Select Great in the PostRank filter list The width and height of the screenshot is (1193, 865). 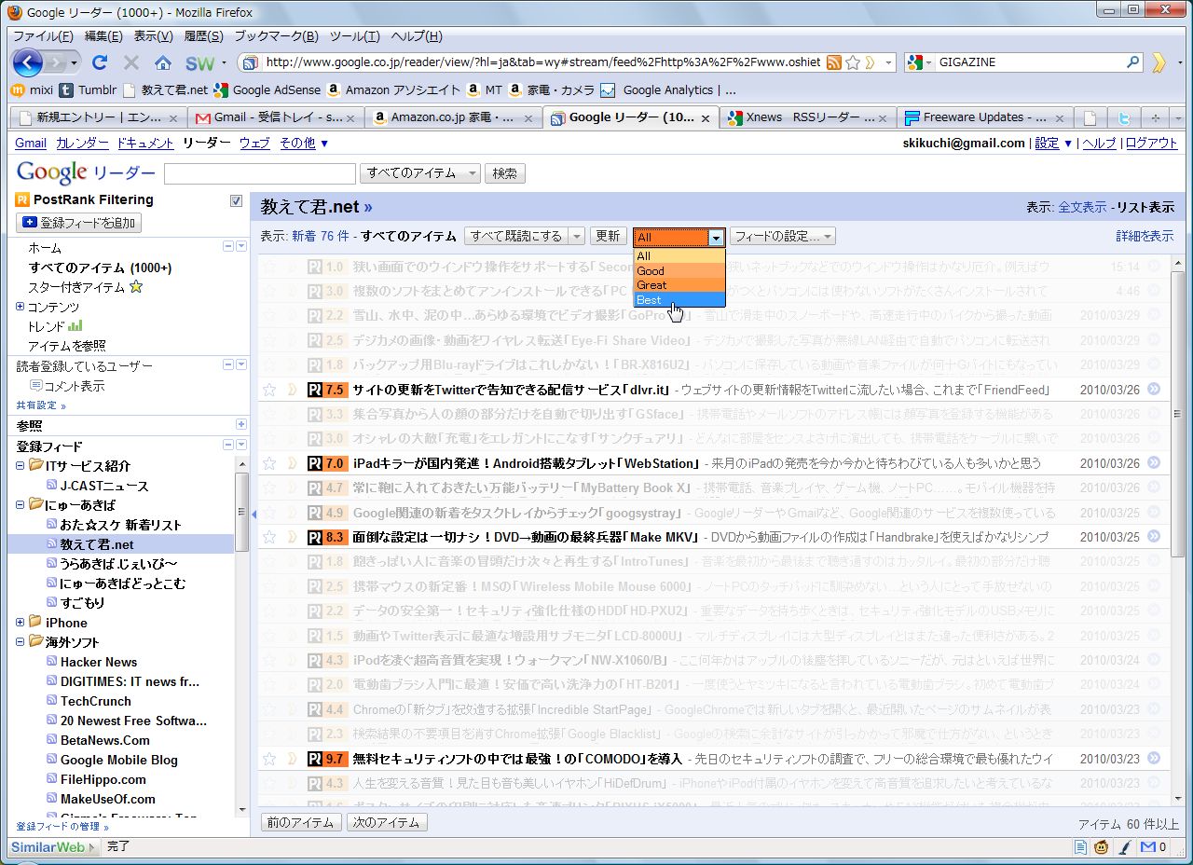(x=679, y=285)
